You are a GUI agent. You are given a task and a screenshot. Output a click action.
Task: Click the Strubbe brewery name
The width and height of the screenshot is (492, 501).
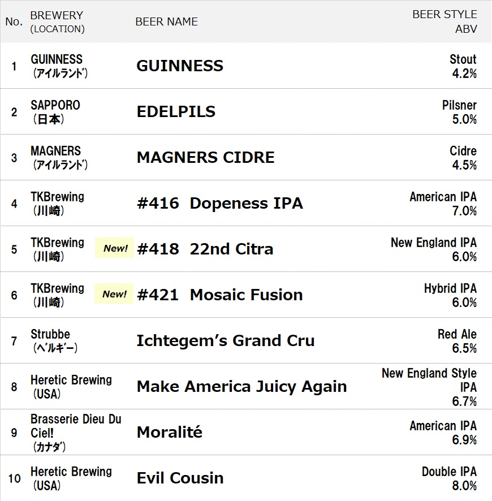tap(50, 334)
